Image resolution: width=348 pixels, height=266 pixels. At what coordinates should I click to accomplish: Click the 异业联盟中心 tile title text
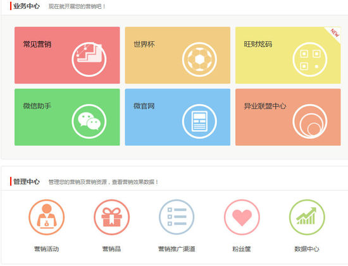(x=265, y=106)
